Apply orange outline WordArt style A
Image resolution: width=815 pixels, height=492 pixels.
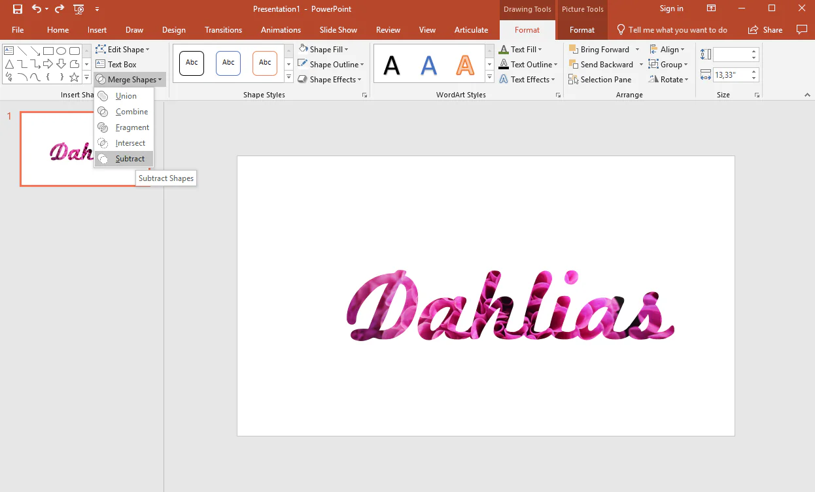(x=465, y=65)
